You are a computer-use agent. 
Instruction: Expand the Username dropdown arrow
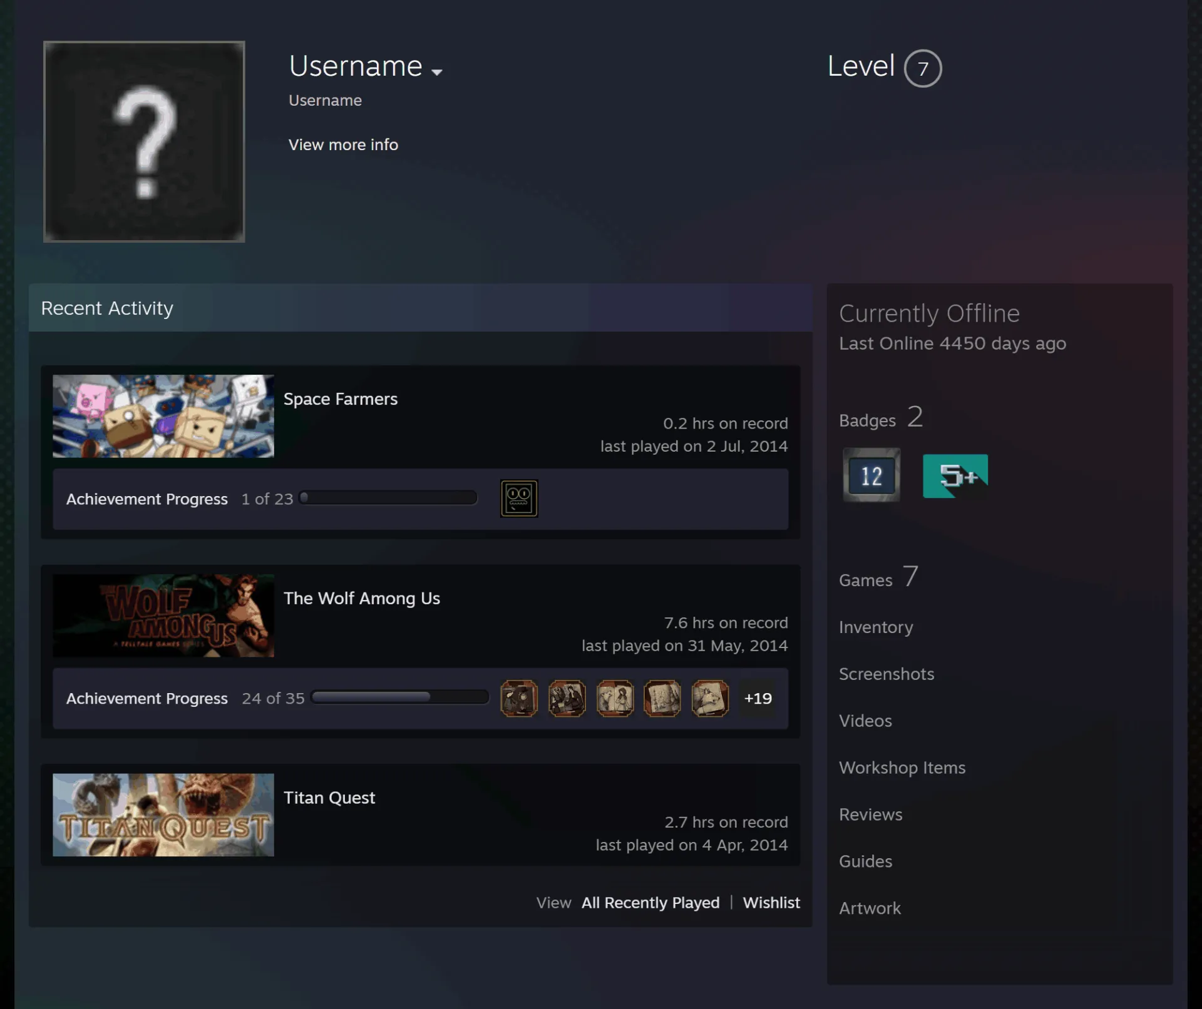pyautogui.click(x=437, y=72)
